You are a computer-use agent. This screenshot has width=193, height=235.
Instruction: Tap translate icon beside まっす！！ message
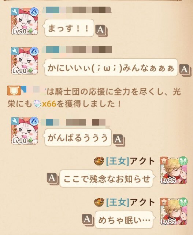(x=102, y=31)
